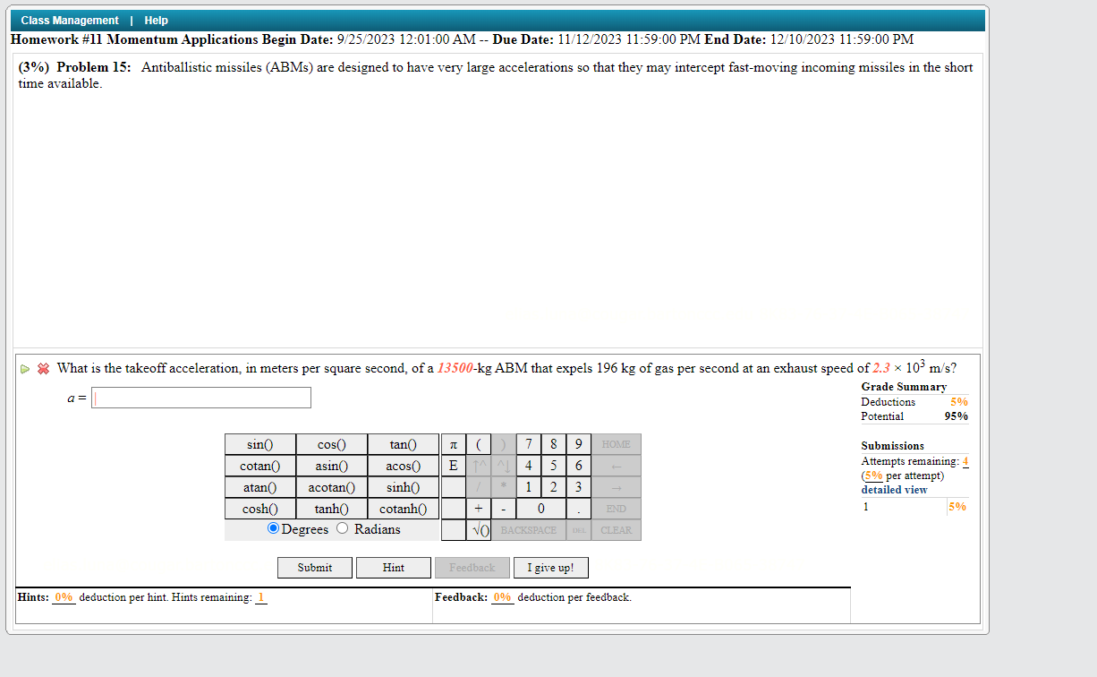Submit your answer

pyautogui.click(x=314, y=567)
